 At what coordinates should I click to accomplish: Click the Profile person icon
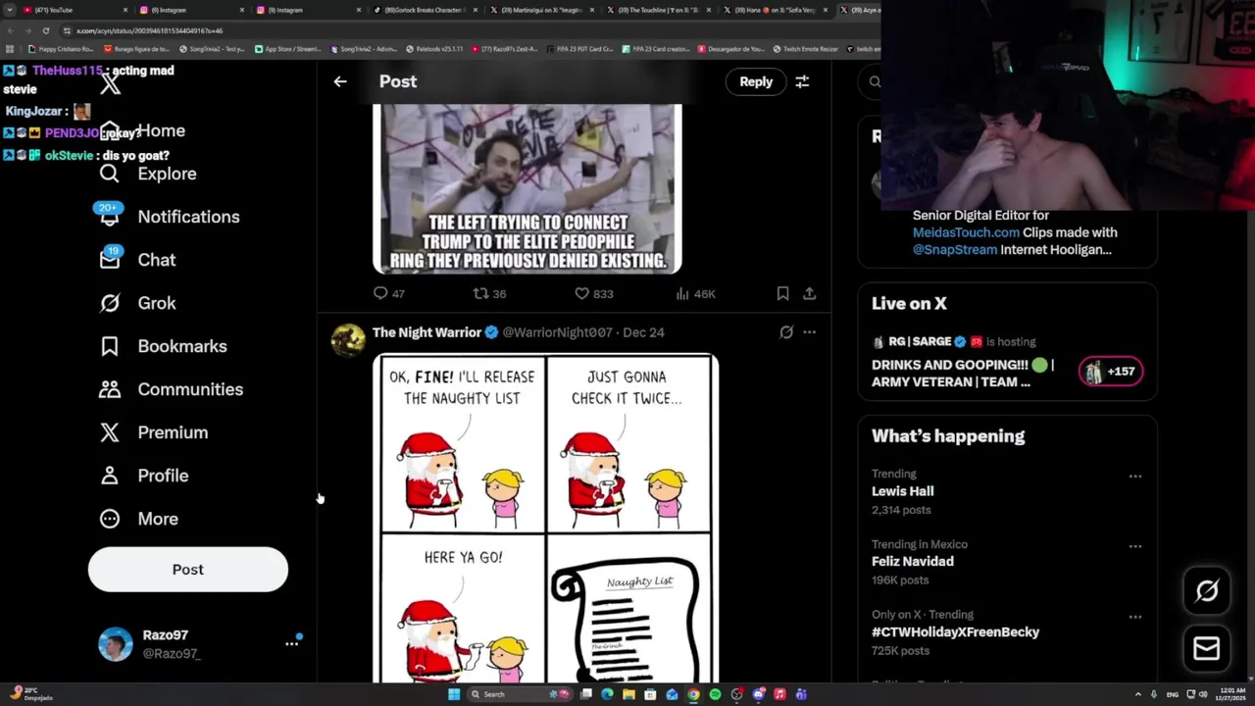point(110,476)
